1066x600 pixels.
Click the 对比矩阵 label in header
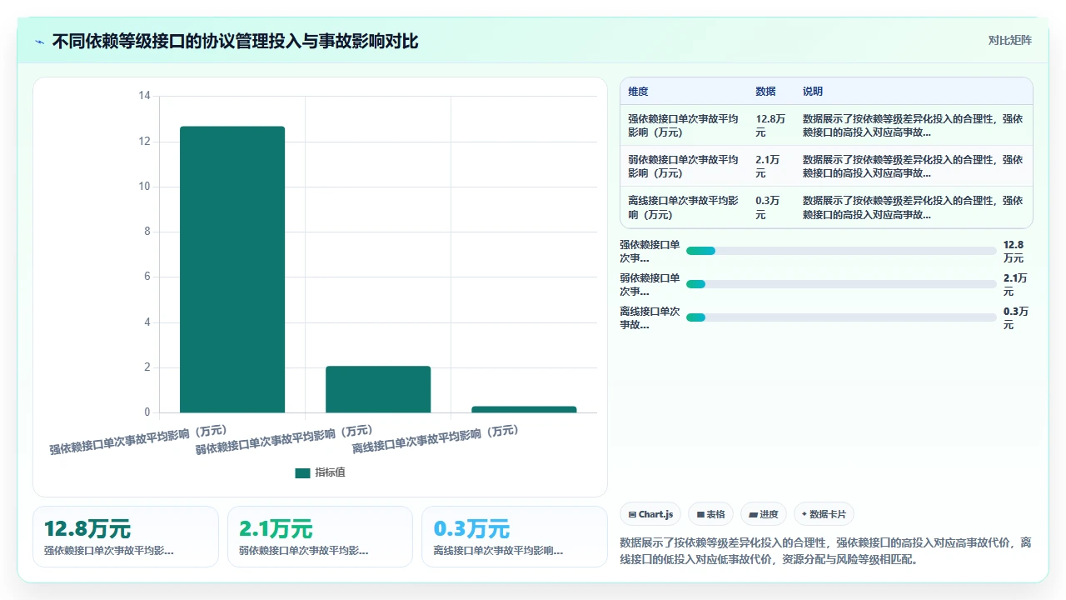click(1009, 40)
